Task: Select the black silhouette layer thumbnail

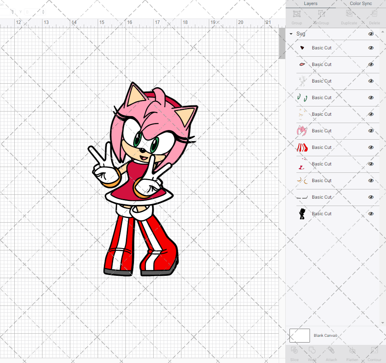Action: 302,214
